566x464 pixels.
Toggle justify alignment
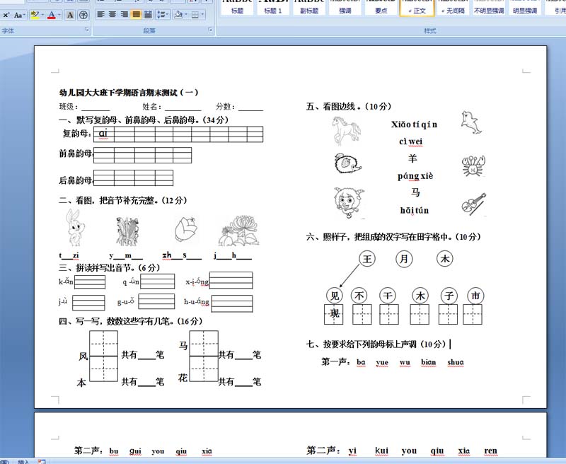pos(136,14)
